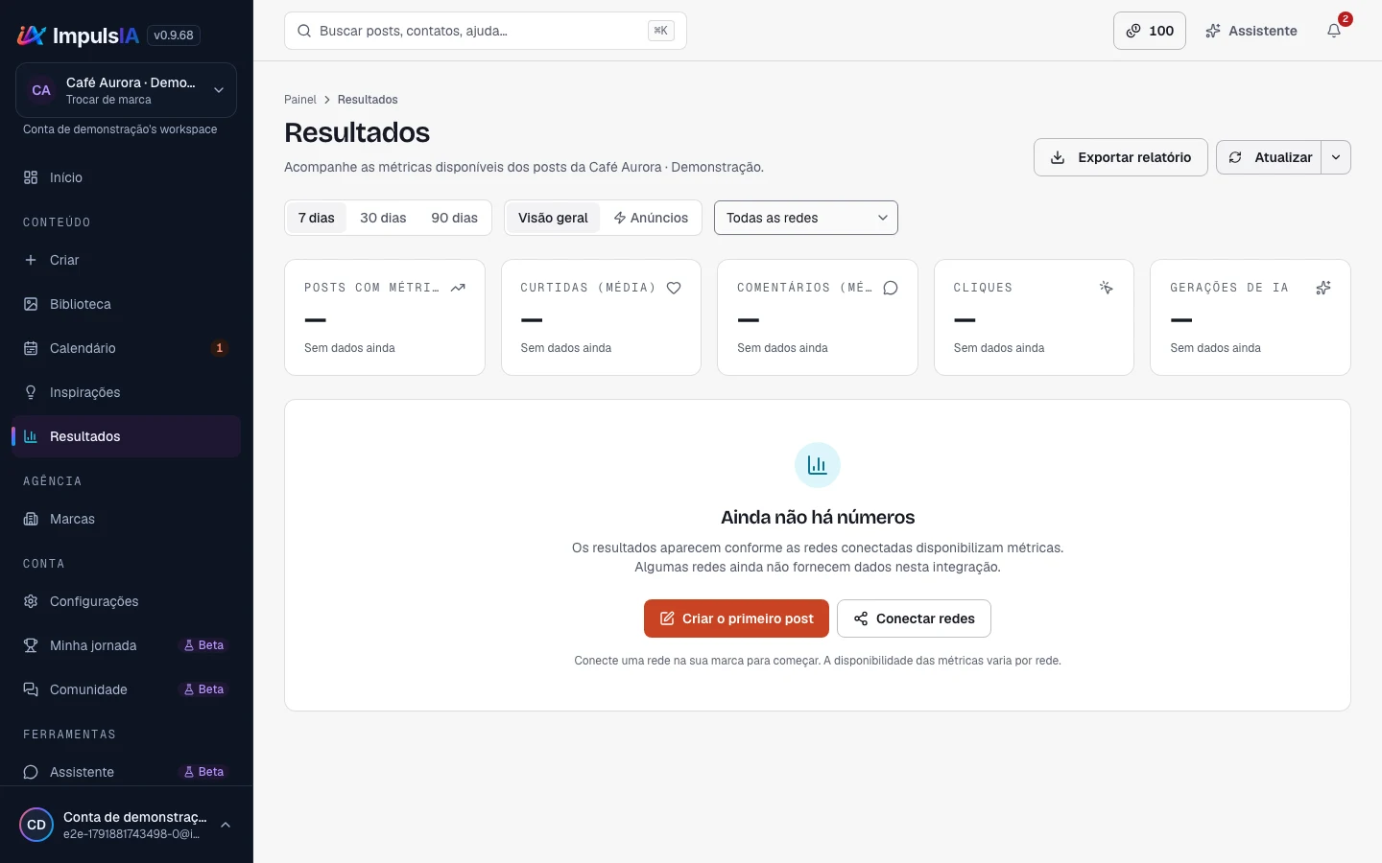Click the cursor icon on Cliques card
1382x863 pixels.
[x=1107, y=288]
